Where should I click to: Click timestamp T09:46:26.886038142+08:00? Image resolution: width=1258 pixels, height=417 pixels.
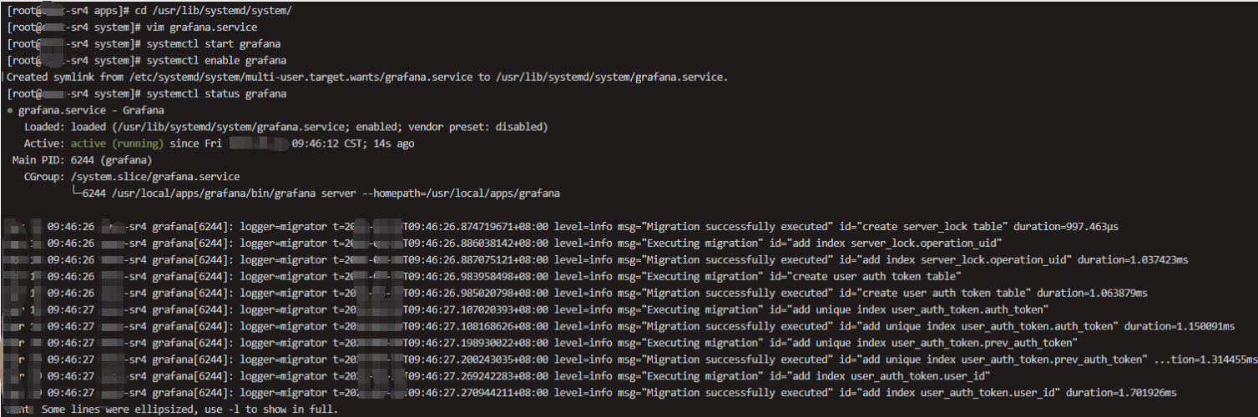pos(475,244)
